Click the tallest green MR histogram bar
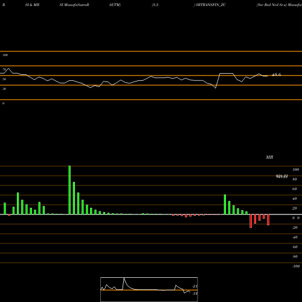This screenshot has width=302, height=302. [x=69, y=190]
